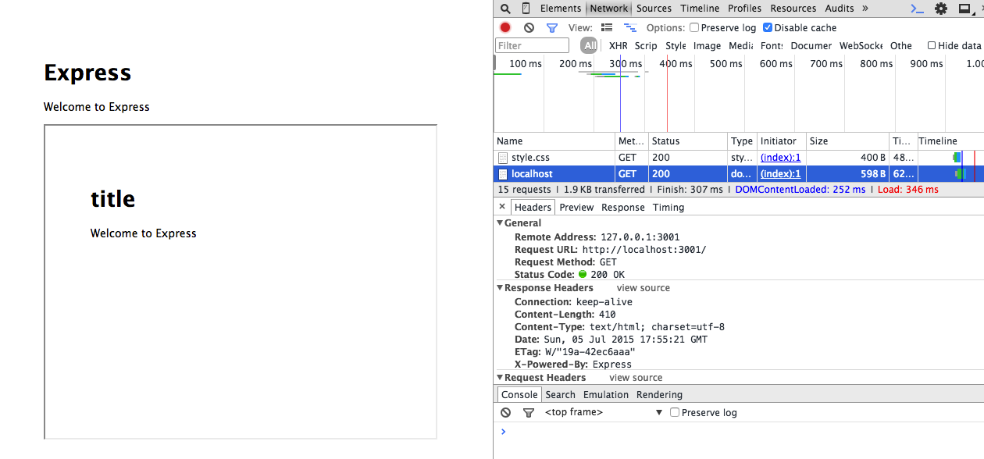This screenshot has height=459, width=984.
Task: Select the large request rows view icon
Action: [607, 27]
